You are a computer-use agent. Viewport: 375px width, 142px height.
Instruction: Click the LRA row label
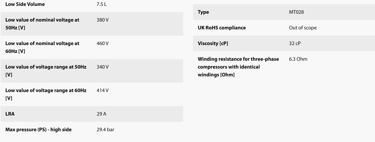(x=10, y=114)
